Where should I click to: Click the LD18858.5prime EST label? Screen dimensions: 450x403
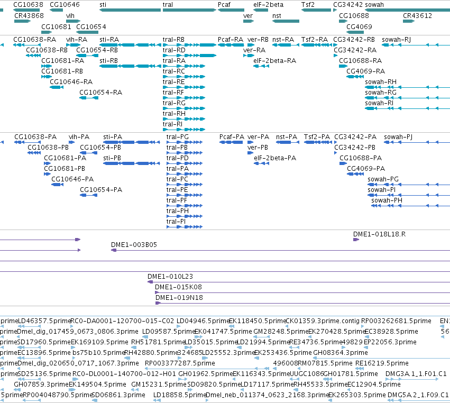pos(180,395)
